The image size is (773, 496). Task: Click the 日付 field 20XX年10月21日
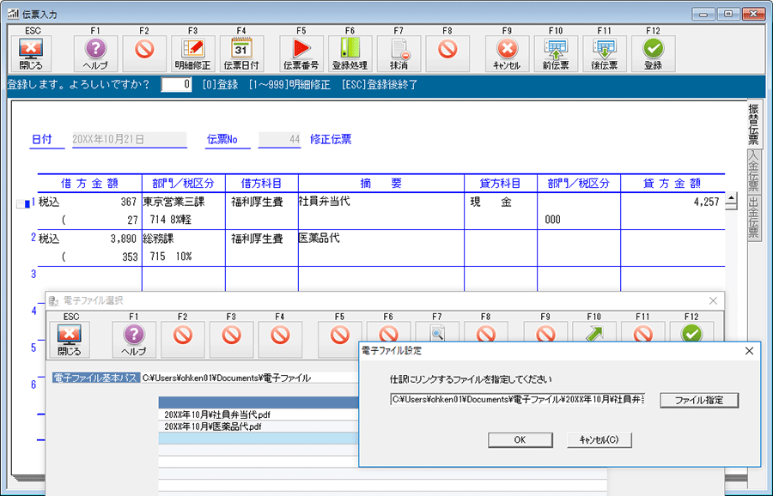(130, 139)
